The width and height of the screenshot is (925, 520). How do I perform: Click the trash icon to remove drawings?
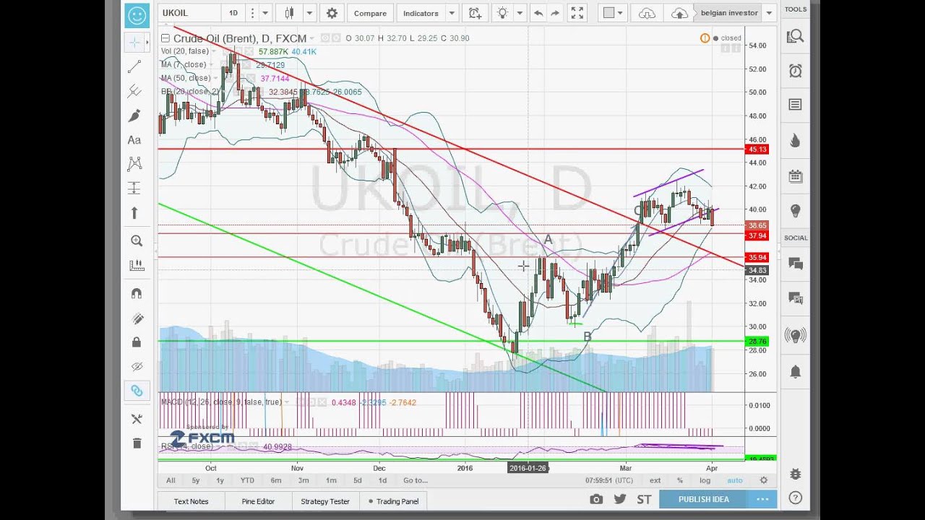point(136,443)
